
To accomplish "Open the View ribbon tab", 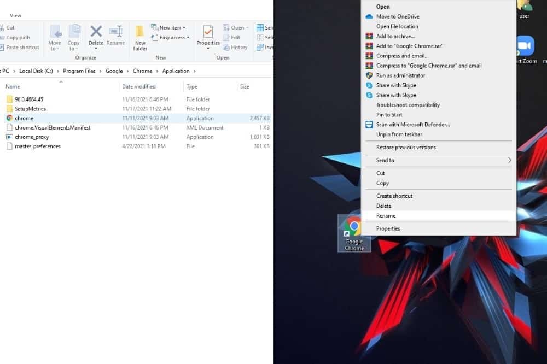I will [x=16, y=16].
